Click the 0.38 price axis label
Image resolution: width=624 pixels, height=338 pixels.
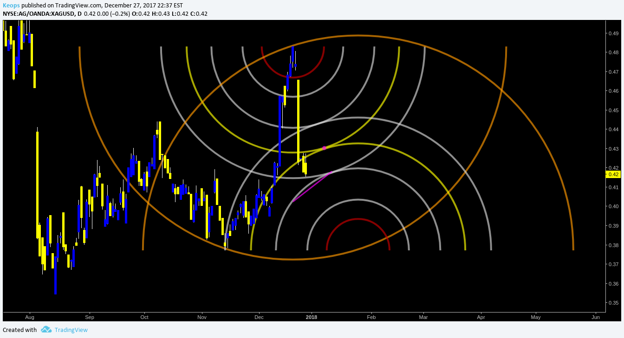click(x=613, y=245)
